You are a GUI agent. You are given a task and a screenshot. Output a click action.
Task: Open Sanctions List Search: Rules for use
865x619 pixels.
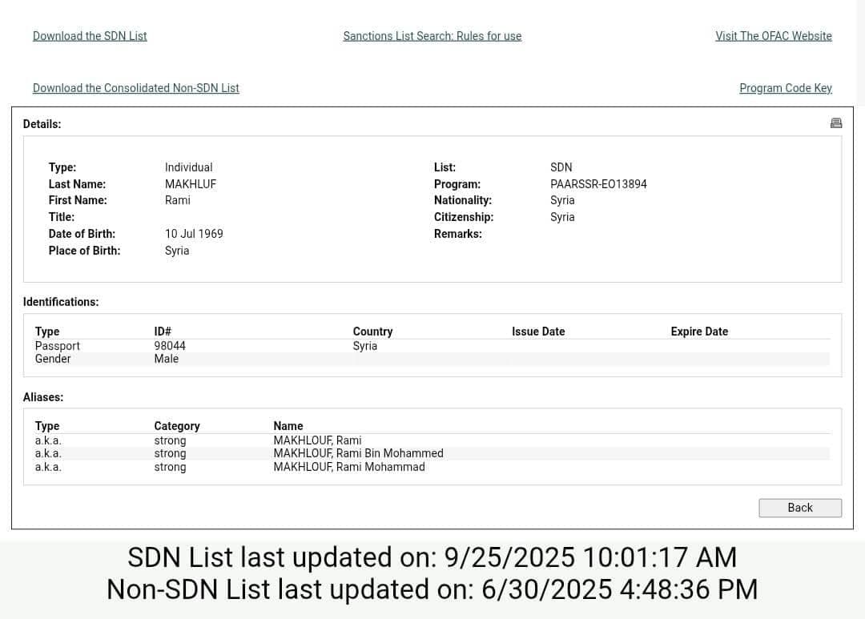(x=432, y=36)
